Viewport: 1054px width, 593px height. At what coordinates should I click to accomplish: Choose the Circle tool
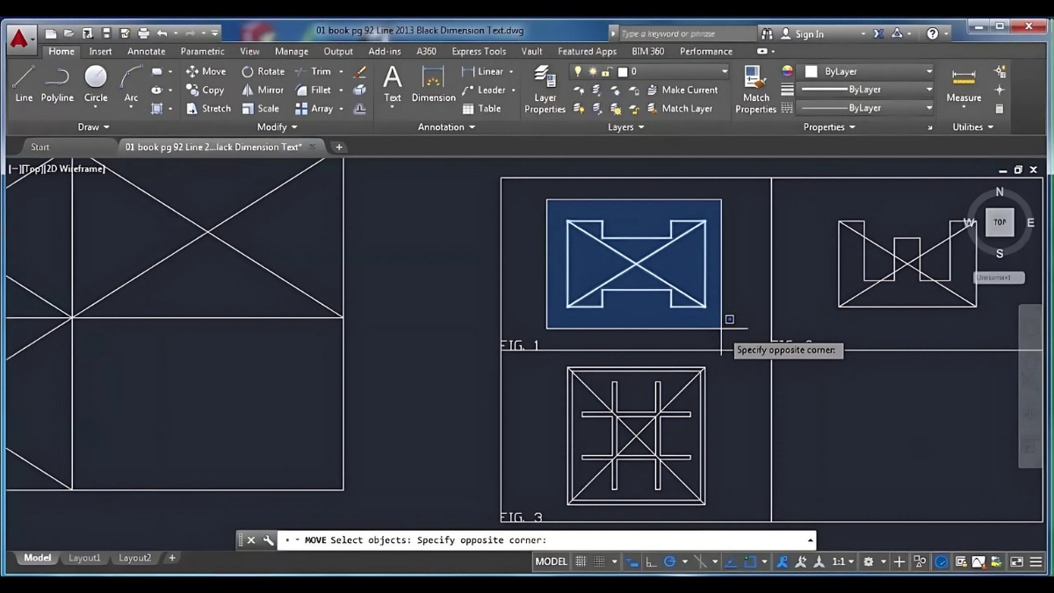tap(96, 84)
